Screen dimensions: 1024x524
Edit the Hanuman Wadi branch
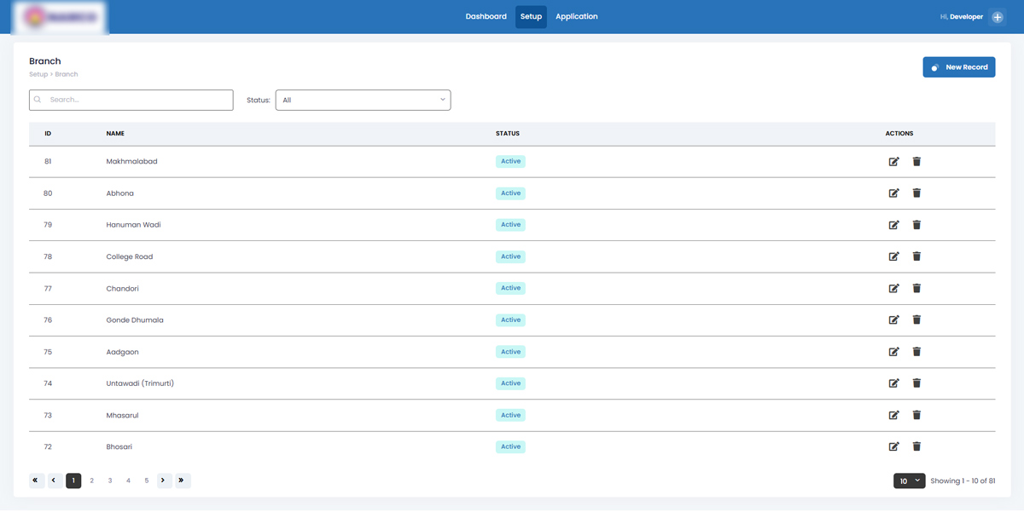click(x=893, y=225)
